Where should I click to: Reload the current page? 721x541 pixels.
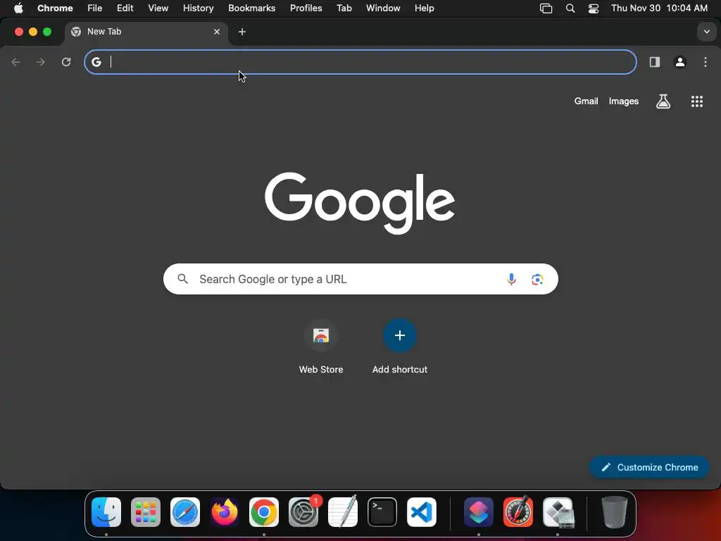(66, 62)
